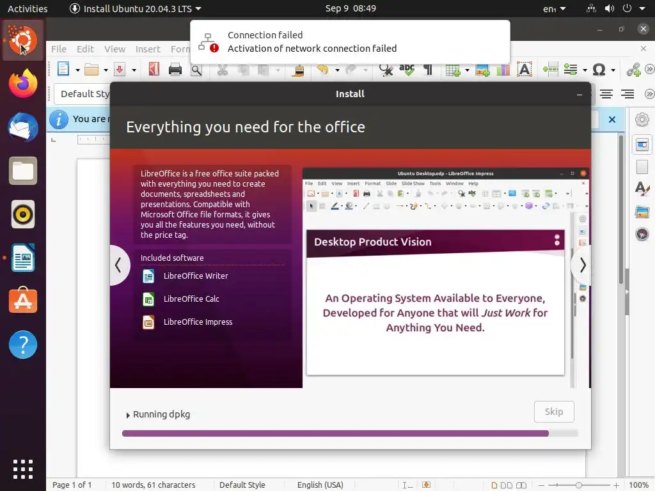This screenshot has width=655, height=491.
Task: Run Spelling check in Writer toolbar
Action: 407,69
